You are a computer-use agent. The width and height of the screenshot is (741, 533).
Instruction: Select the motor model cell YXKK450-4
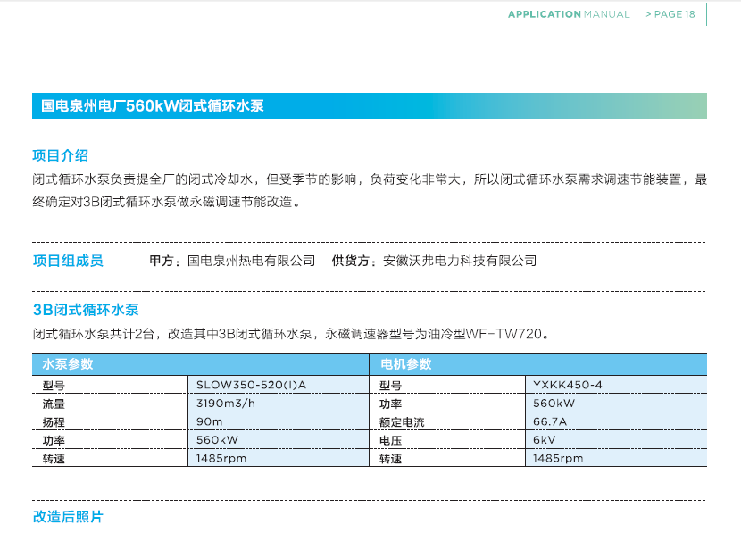pos(568,385)
